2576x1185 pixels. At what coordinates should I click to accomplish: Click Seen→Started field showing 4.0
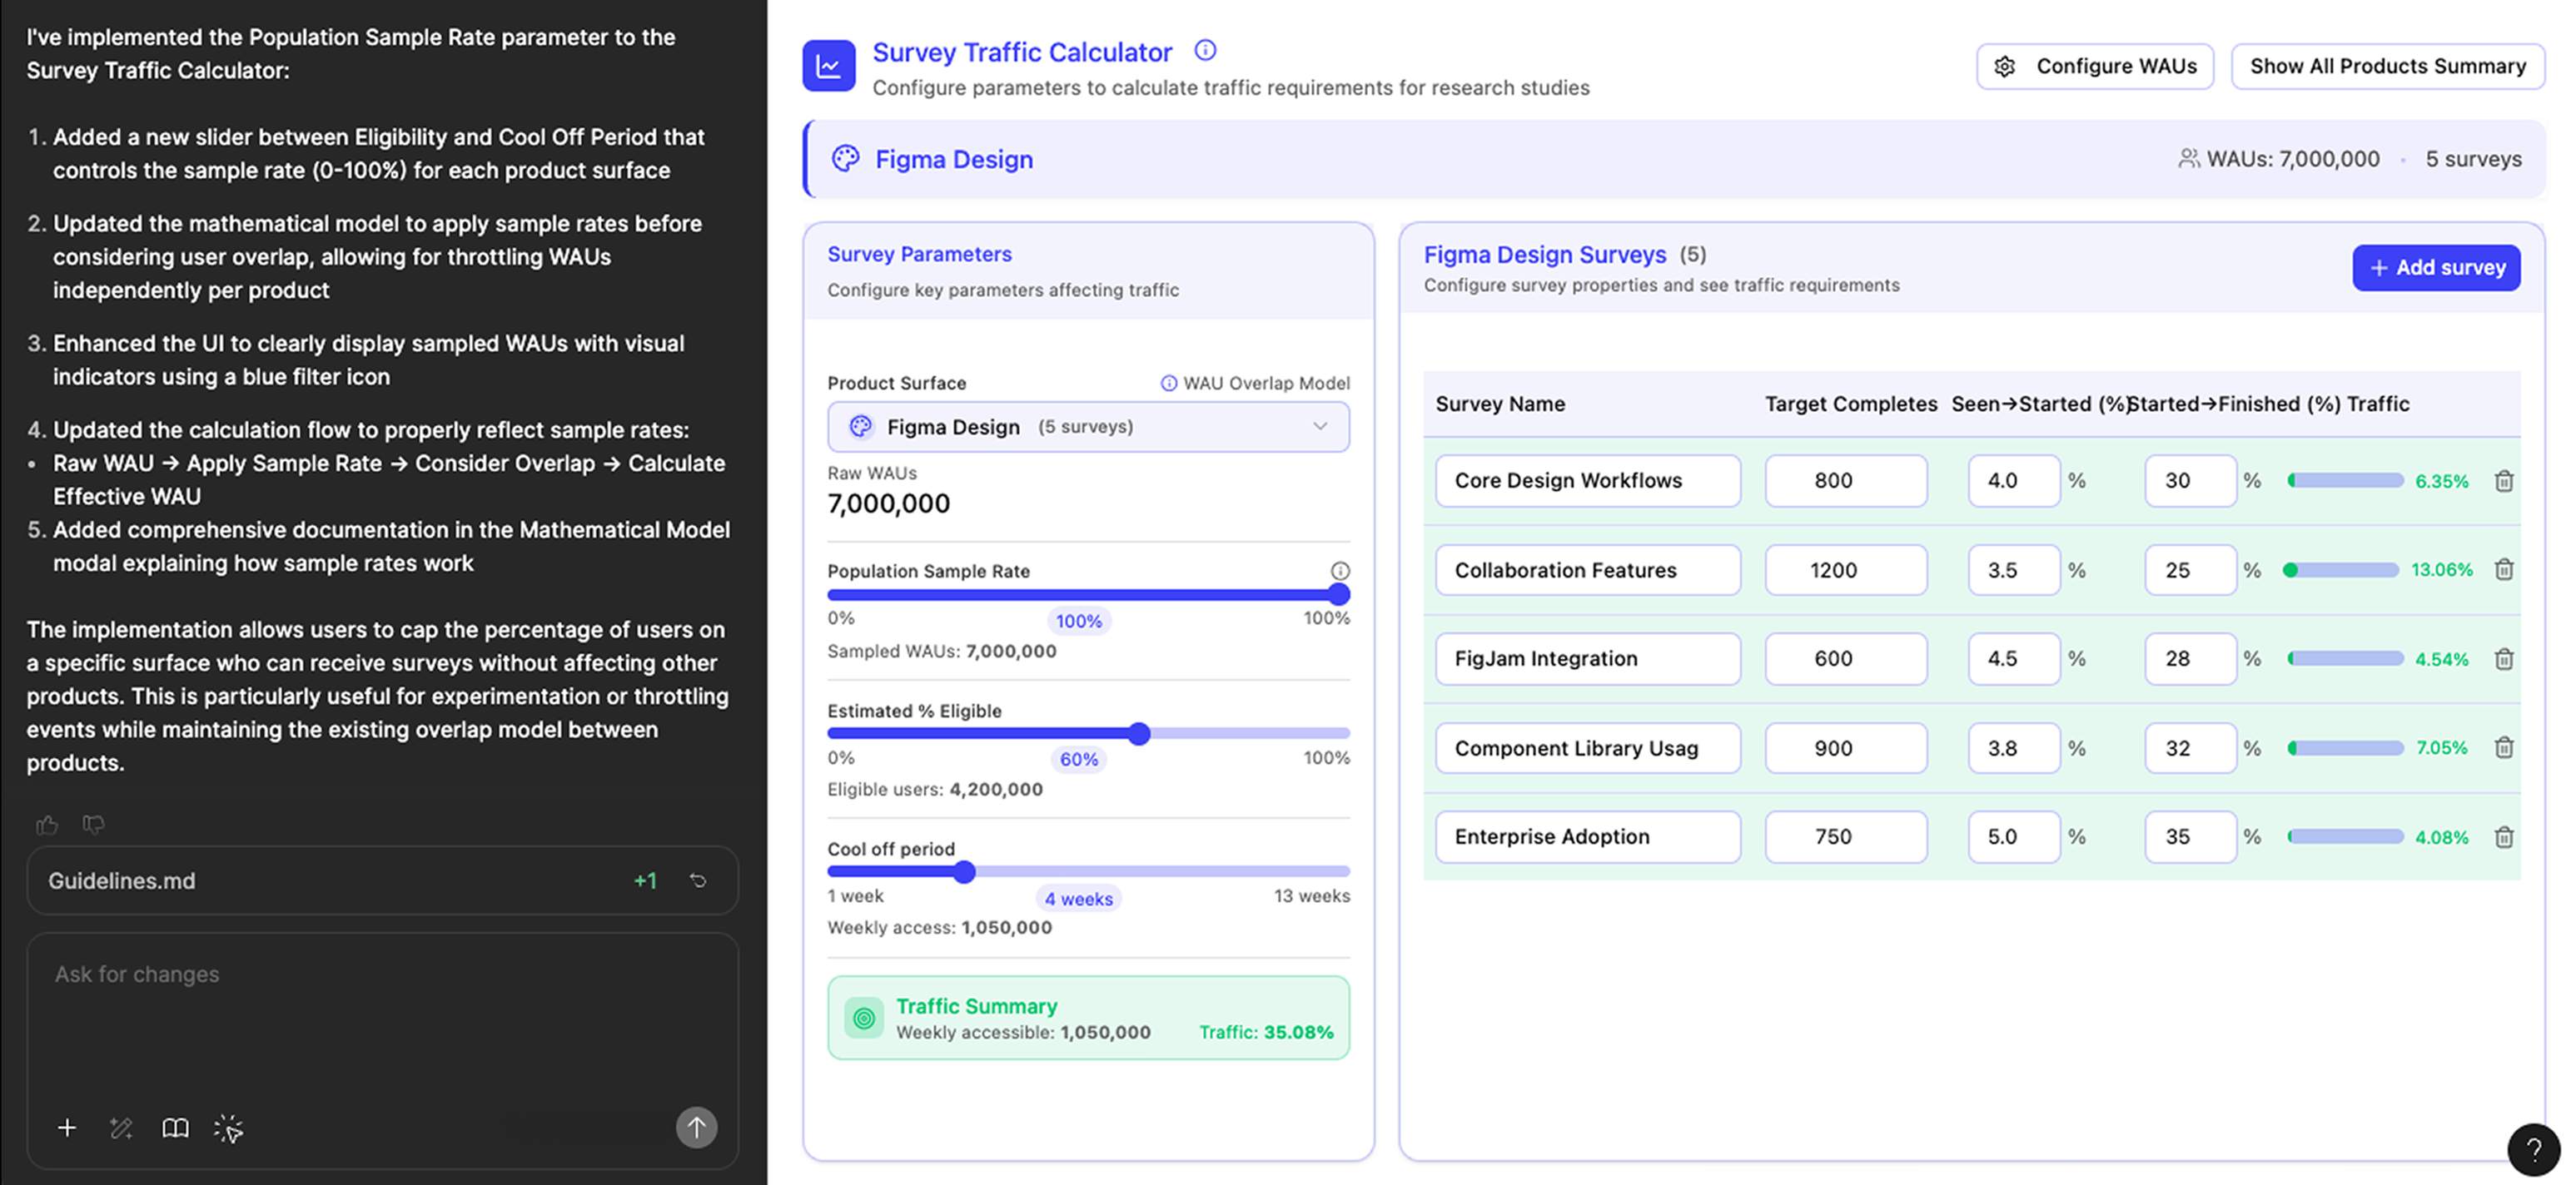point(2013,481)
